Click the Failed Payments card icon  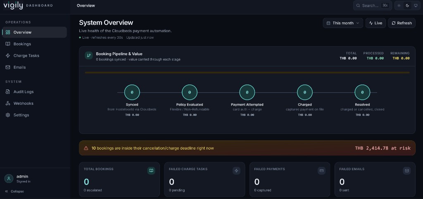[x=321, y=171]
